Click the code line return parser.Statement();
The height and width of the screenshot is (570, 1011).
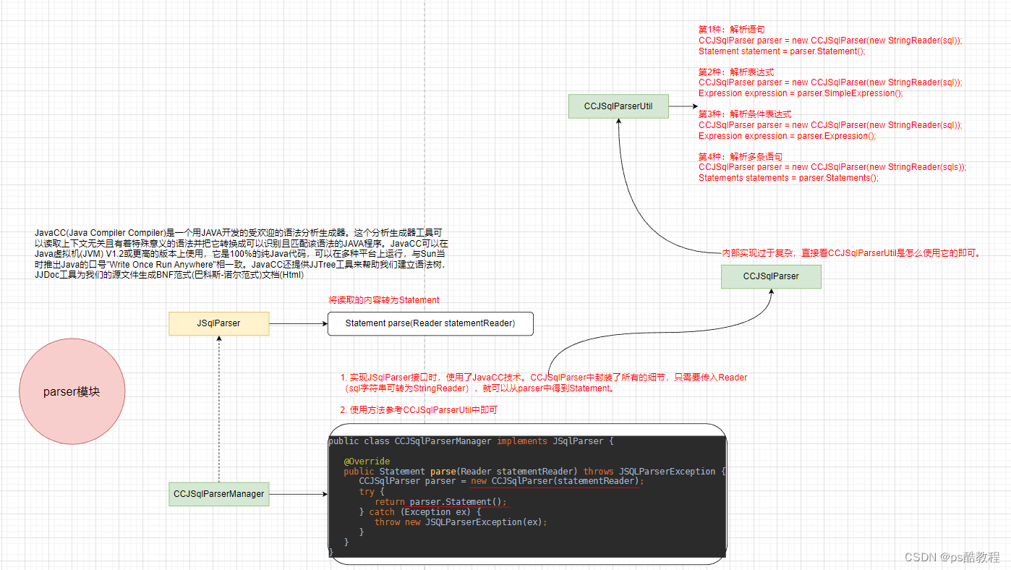tap(441, 502)
